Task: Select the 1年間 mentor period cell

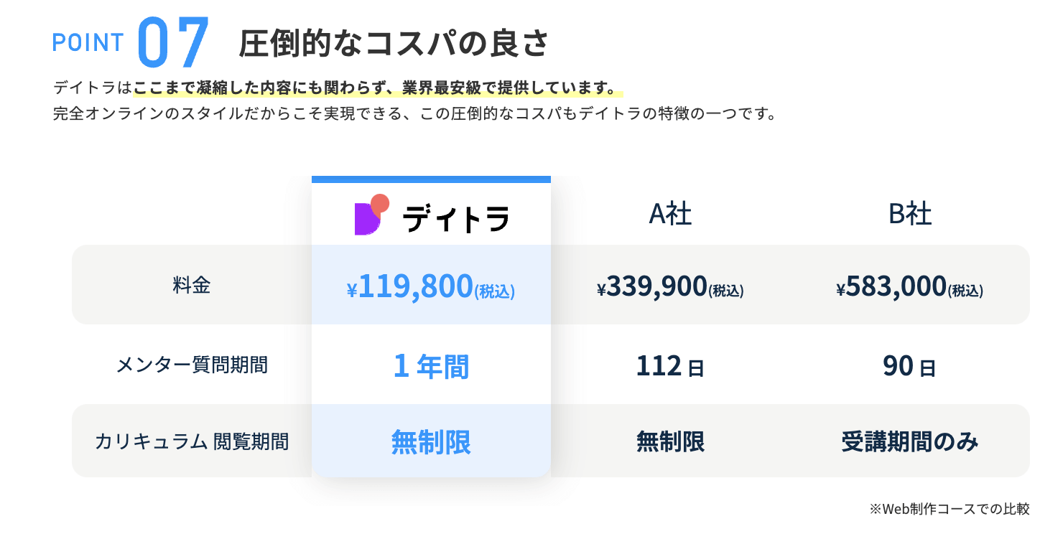Action: tap(430, 367)
